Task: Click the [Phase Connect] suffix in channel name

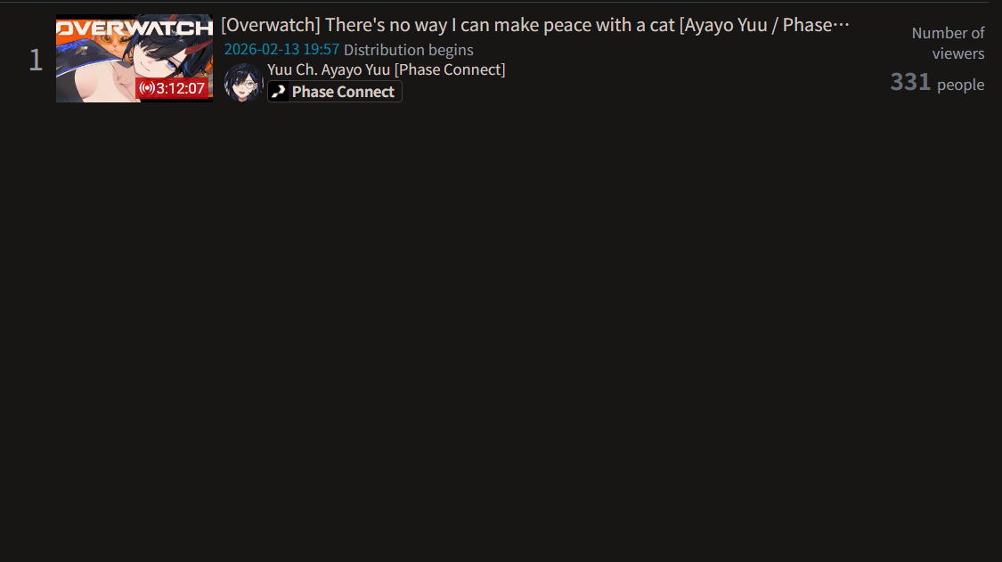Action: coord(450,69)
